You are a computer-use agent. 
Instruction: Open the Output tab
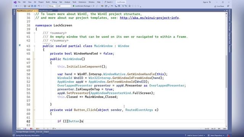(46, 132)
